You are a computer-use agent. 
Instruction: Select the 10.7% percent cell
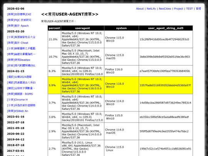click(x=54, y=57)
